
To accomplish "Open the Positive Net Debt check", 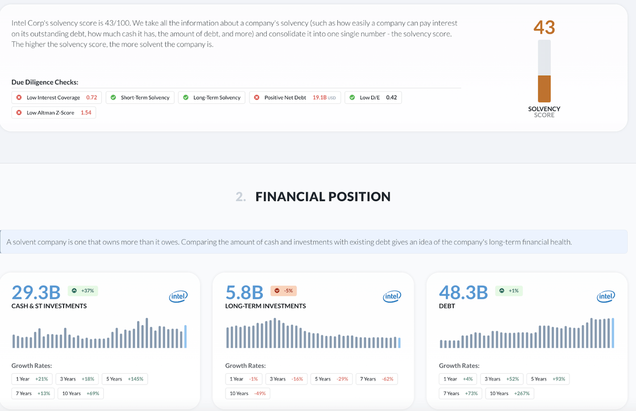I will tap(295, 97).
